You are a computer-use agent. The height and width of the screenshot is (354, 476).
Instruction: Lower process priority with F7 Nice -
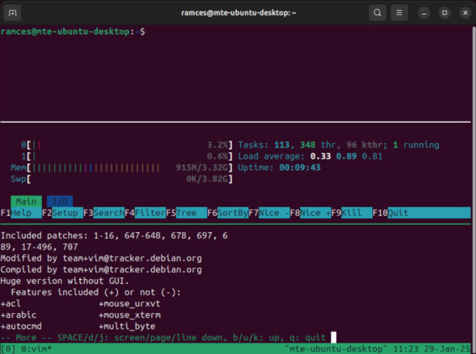[x=268, y=213]
